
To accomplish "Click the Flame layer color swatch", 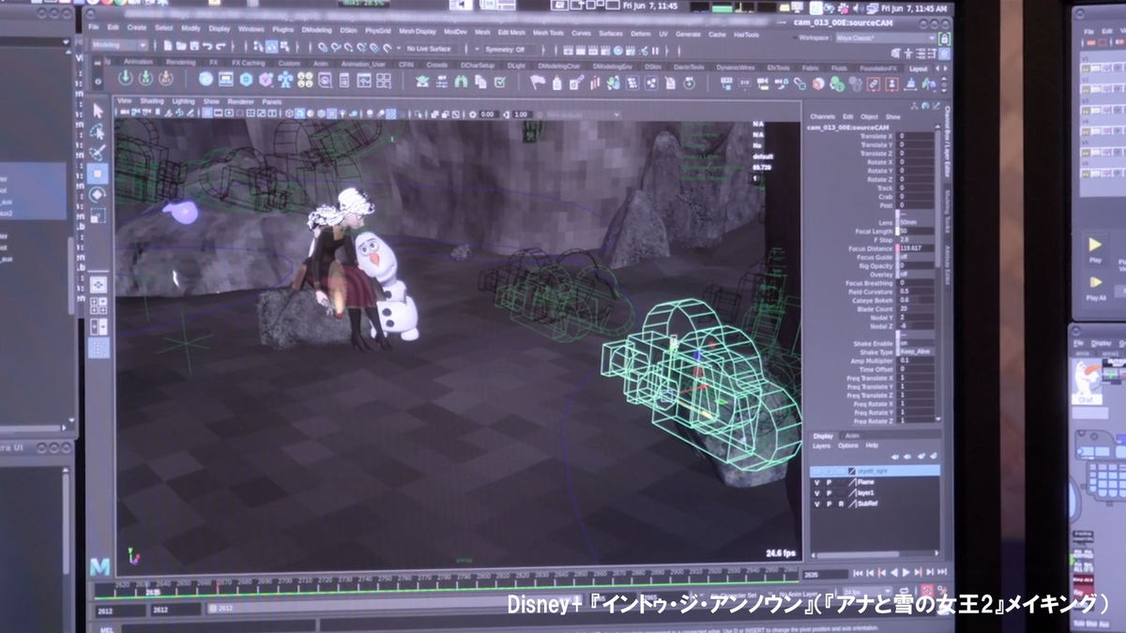I will [853, 482].
